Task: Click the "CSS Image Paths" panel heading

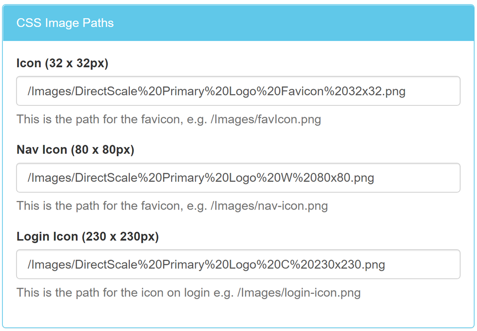Action: [x=65, y=23]
